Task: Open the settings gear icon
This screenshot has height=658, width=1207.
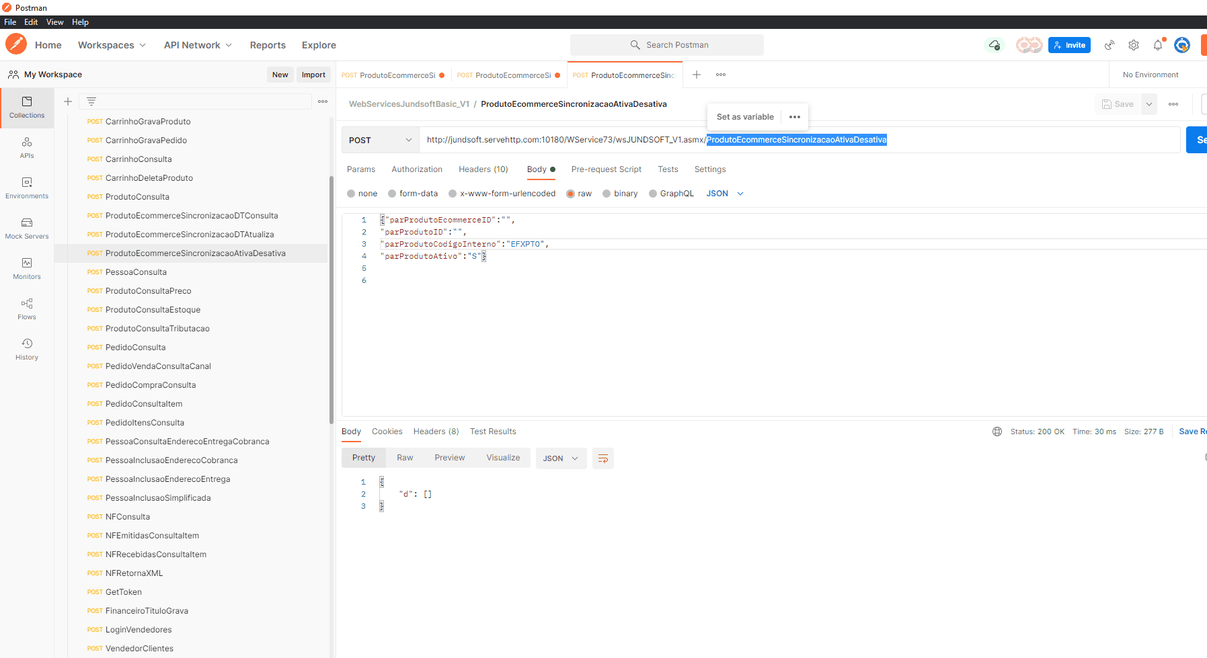Action: (1134, 45)
